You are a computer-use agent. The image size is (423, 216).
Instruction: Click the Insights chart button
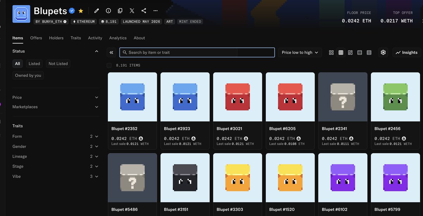tap(406, 52)
